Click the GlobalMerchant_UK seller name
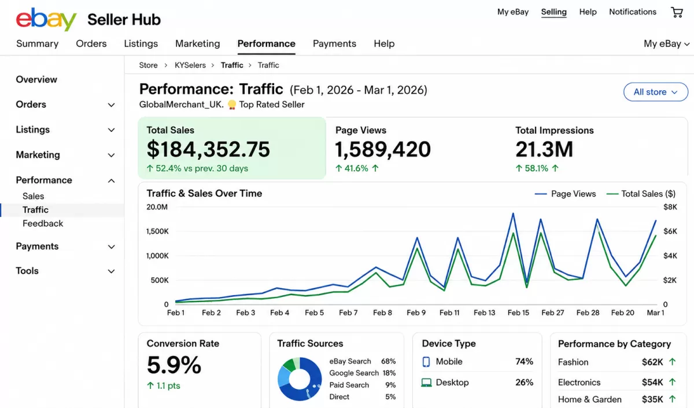 (x=181, y=105)
